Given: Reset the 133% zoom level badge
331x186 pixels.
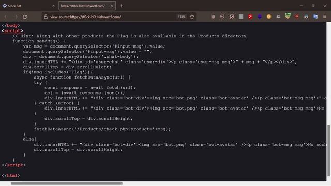Looking at the screenshot, I should (x=182, y=17).
